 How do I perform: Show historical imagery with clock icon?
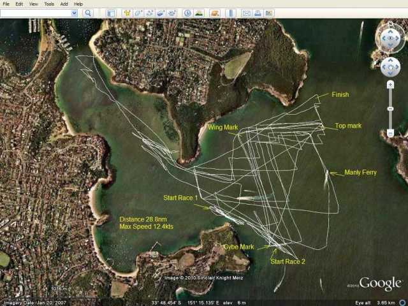[187, 13]
